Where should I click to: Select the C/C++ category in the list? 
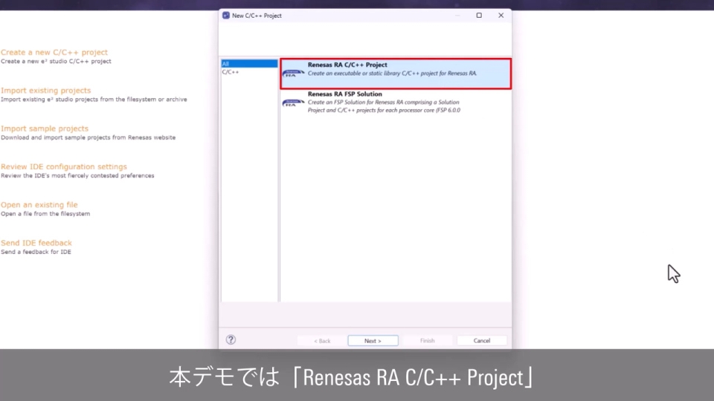231,72
